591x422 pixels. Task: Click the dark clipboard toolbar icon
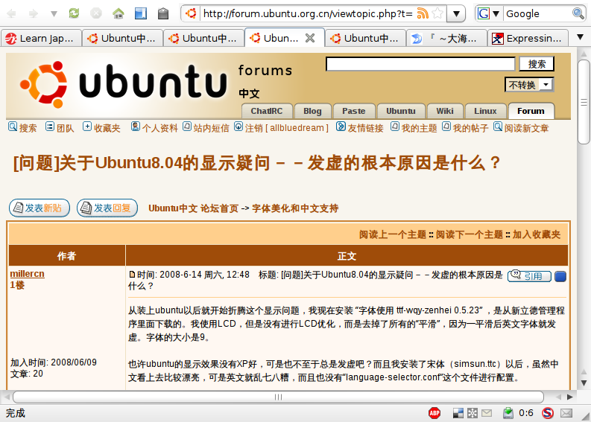click(x=162, y=13)
